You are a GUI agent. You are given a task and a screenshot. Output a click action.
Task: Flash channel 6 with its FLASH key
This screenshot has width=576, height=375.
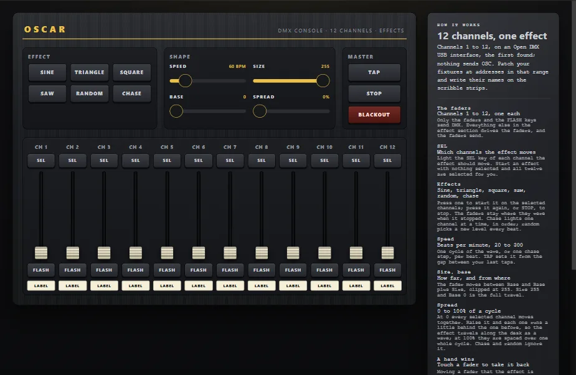click(199, 270)
